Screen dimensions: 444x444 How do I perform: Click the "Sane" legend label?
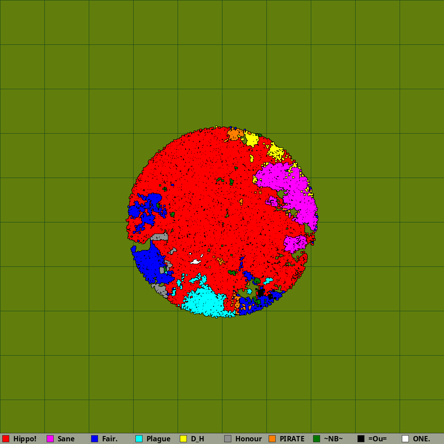pos(66,439)
